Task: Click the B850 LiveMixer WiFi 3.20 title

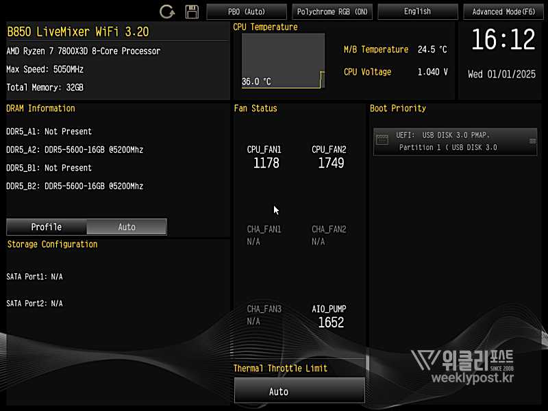Action: 78,32
